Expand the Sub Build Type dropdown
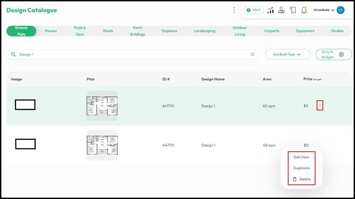This screenshot has width=355, height=199. click(287, 55)
